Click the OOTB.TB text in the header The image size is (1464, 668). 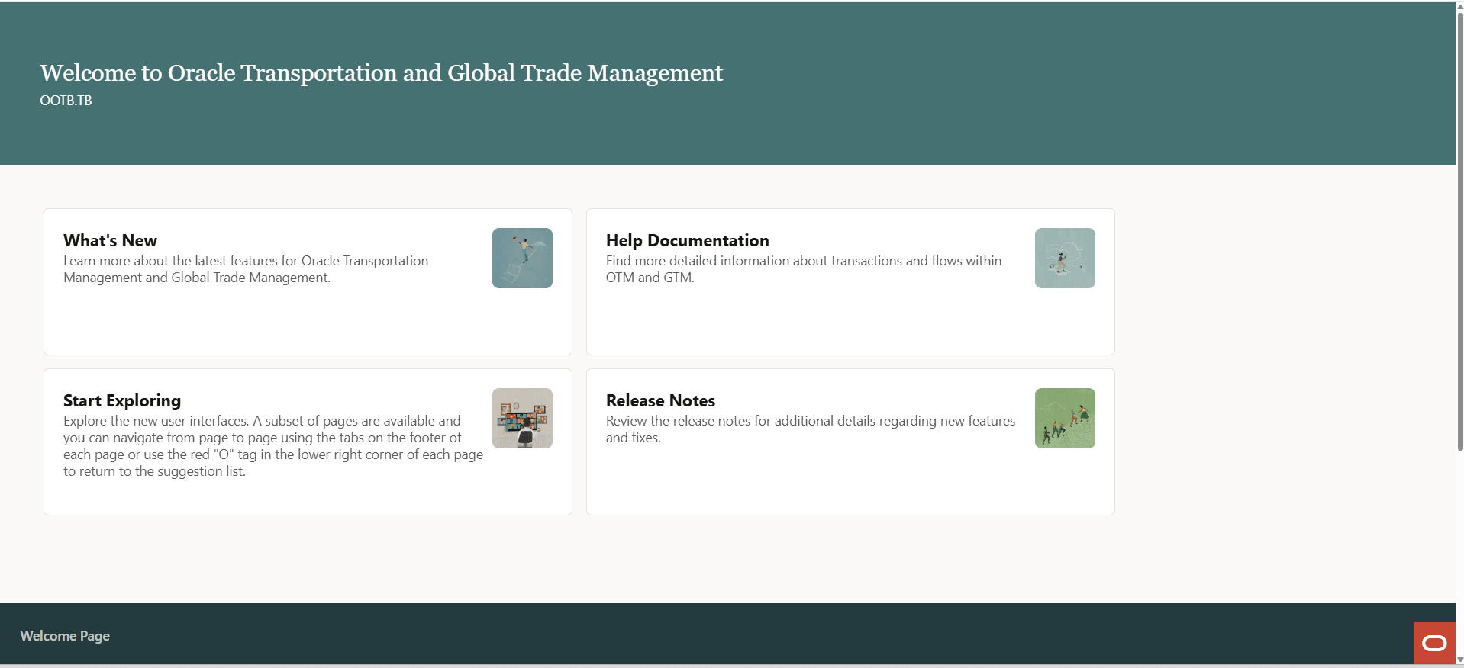point(66,101)
